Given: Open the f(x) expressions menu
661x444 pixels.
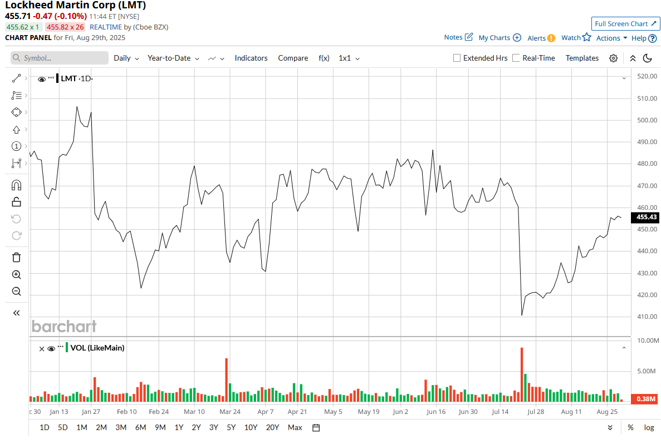Looking at the screenshot, I should pos(324,58).
